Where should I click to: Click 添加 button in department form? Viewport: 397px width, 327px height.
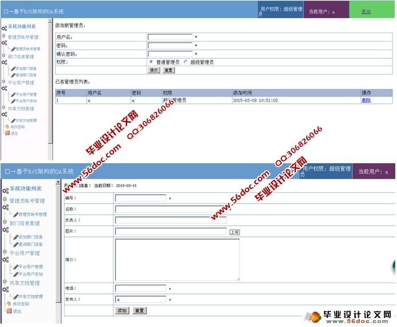[122, 310]
